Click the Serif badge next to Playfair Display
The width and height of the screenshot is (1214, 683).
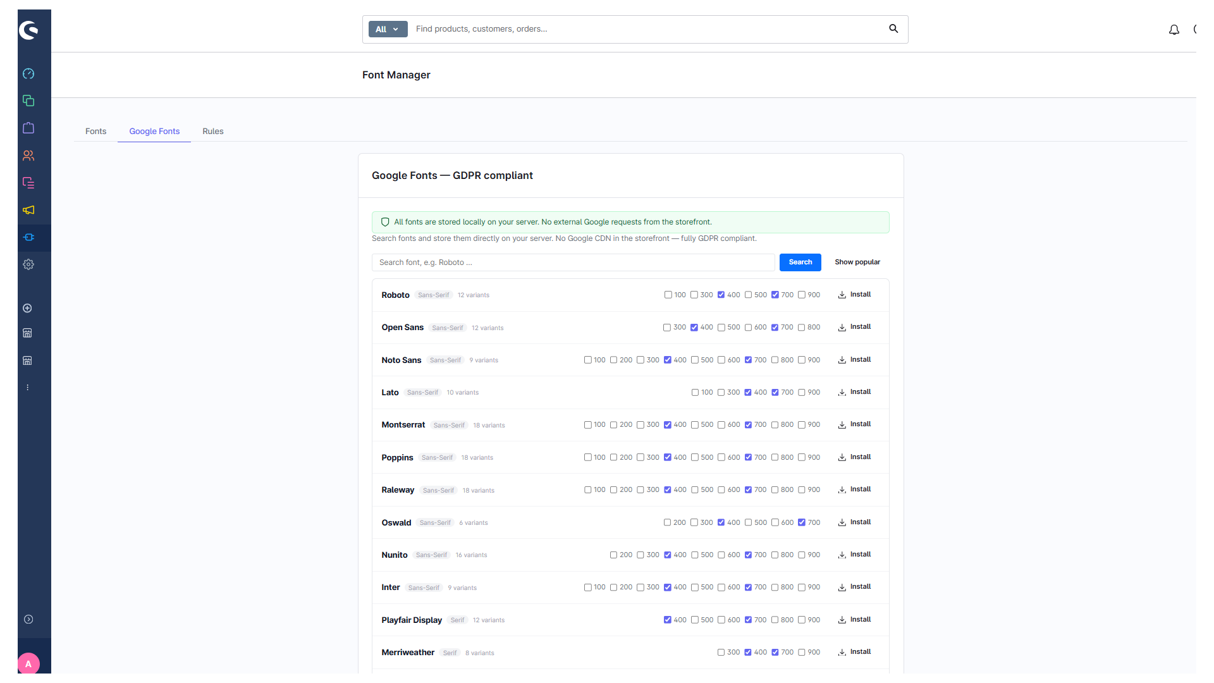(x=458, y=620)
